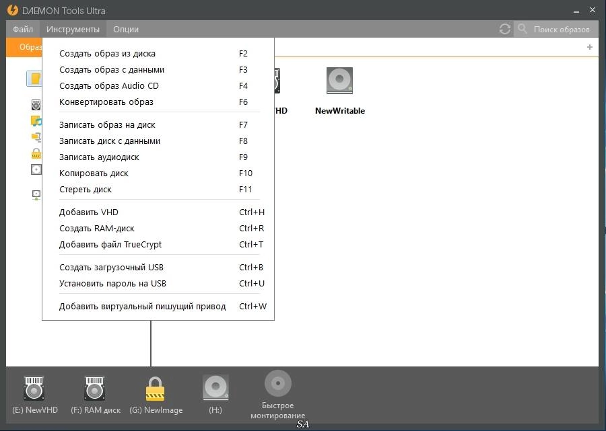The image size is (606, 431).
Task: Select Записать диск с данными
Action: [x=158, y=141]
